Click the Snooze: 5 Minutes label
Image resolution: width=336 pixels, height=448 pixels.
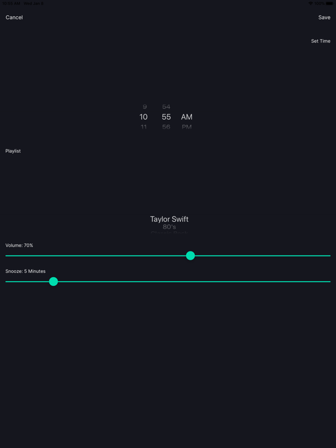26,271
